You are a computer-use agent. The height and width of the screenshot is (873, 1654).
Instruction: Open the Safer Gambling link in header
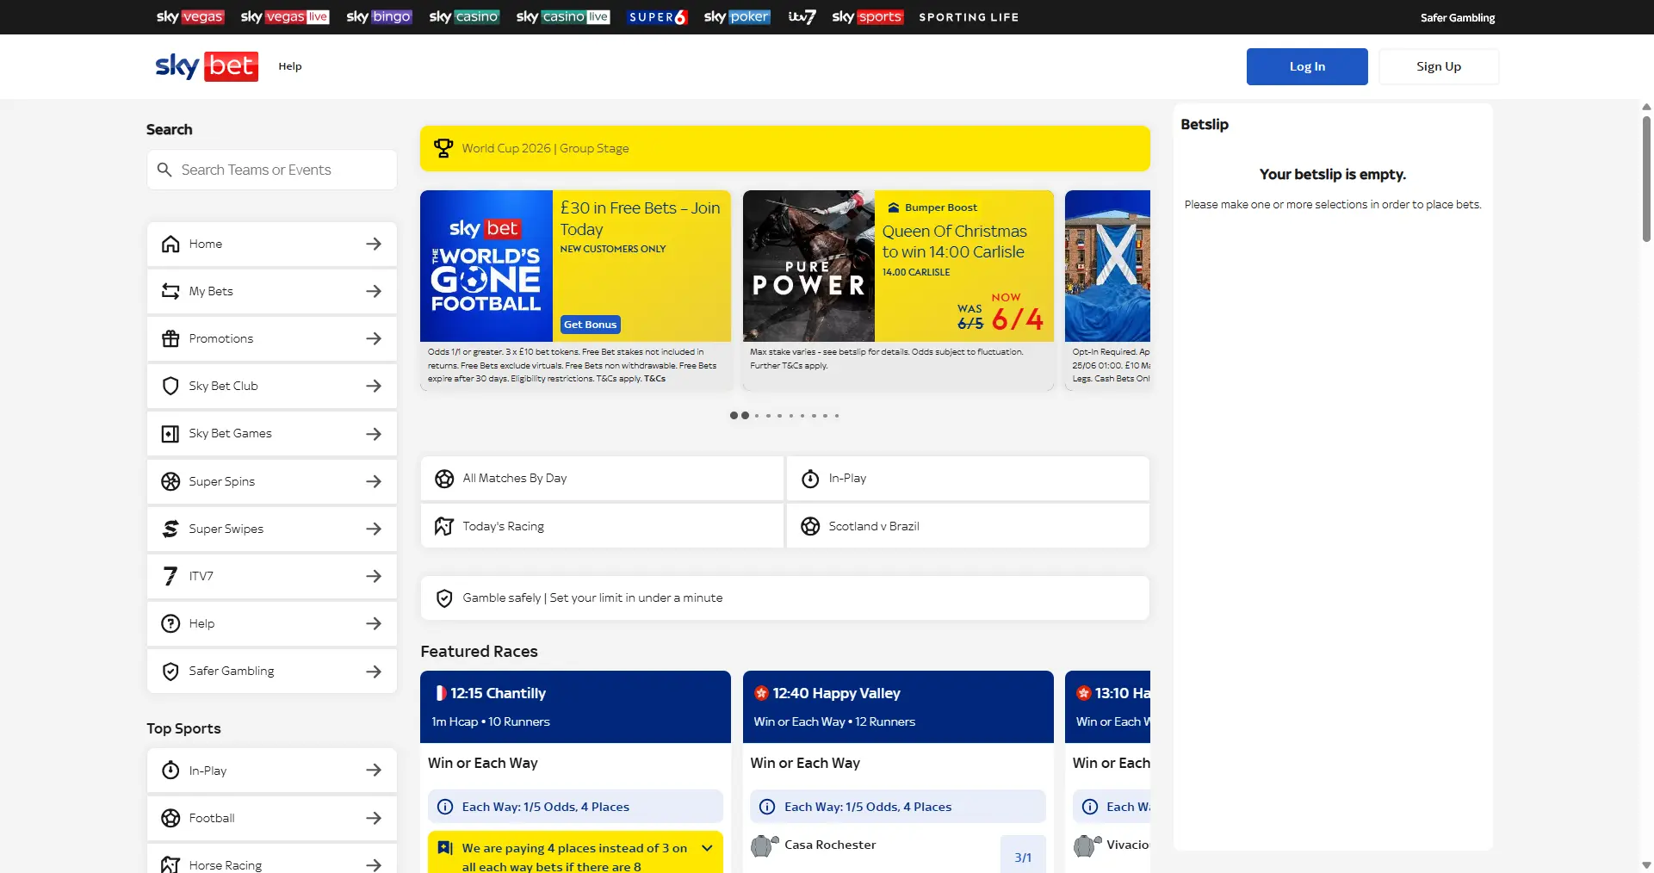(1458, 17)
